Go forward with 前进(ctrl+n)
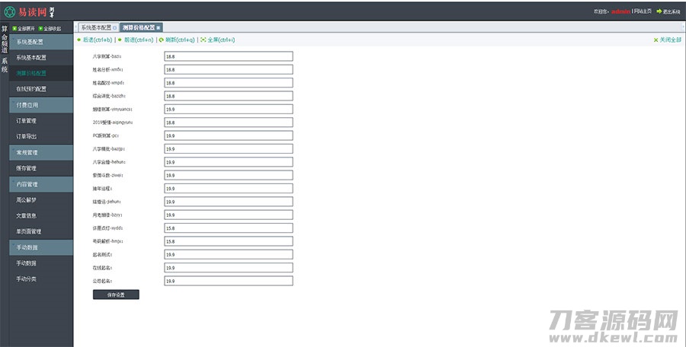The image size is (686, 347). tap(136, 40)
